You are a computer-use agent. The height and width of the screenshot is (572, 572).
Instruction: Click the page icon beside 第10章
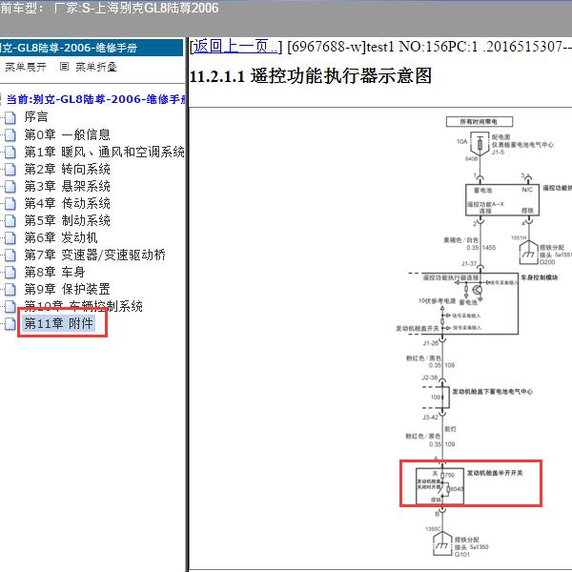tap(10, 306)
